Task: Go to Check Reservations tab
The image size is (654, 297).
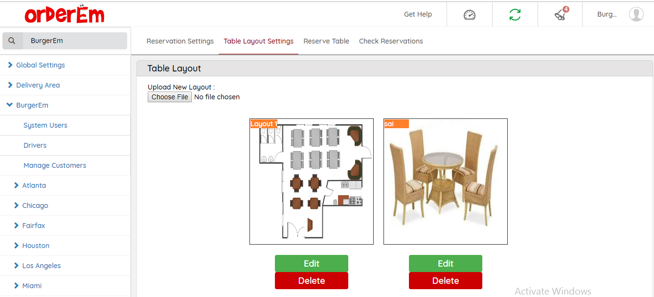Action: (x=391, y=41)
